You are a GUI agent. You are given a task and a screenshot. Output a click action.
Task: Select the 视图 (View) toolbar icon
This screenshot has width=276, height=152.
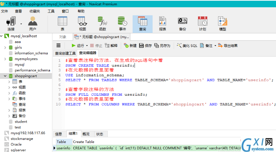pos(82,24)
